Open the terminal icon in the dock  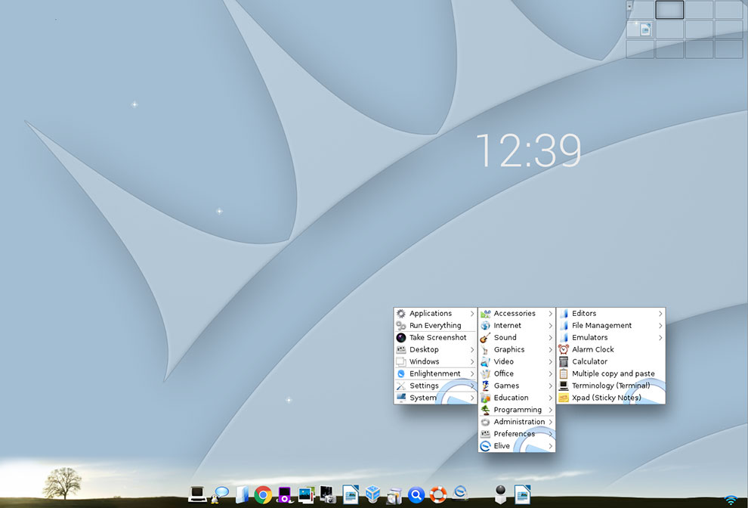[x=197, y=494]
